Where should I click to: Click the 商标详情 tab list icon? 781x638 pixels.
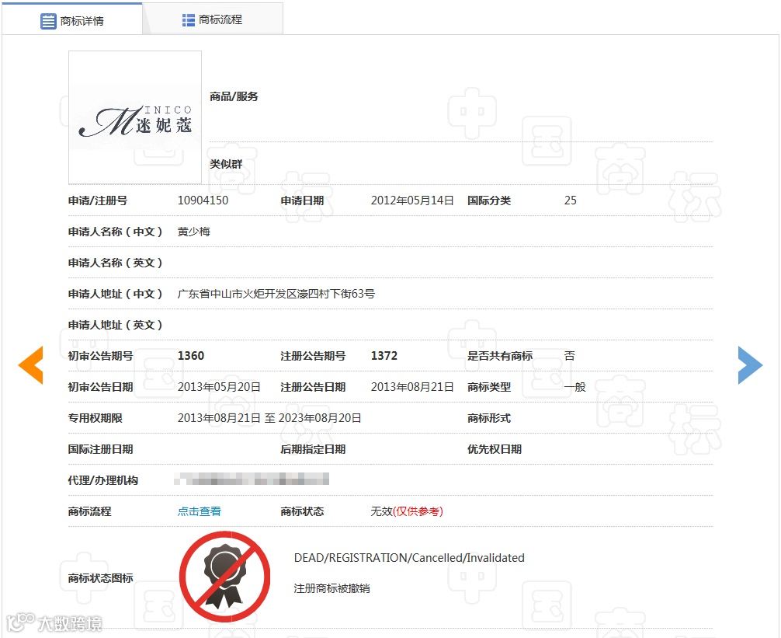click(x=48, y=22)
